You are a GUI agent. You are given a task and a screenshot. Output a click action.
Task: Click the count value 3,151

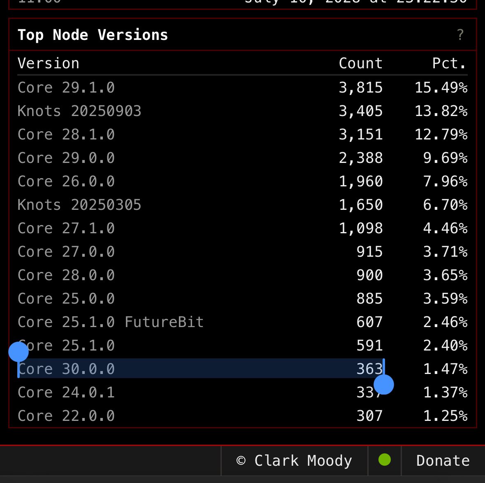[361, 135]
